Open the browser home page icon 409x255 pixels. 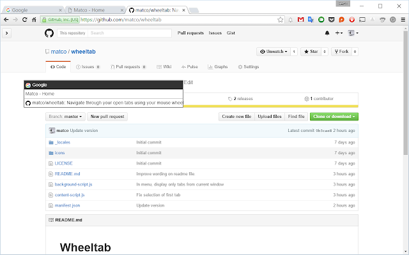tap(34, 20)
